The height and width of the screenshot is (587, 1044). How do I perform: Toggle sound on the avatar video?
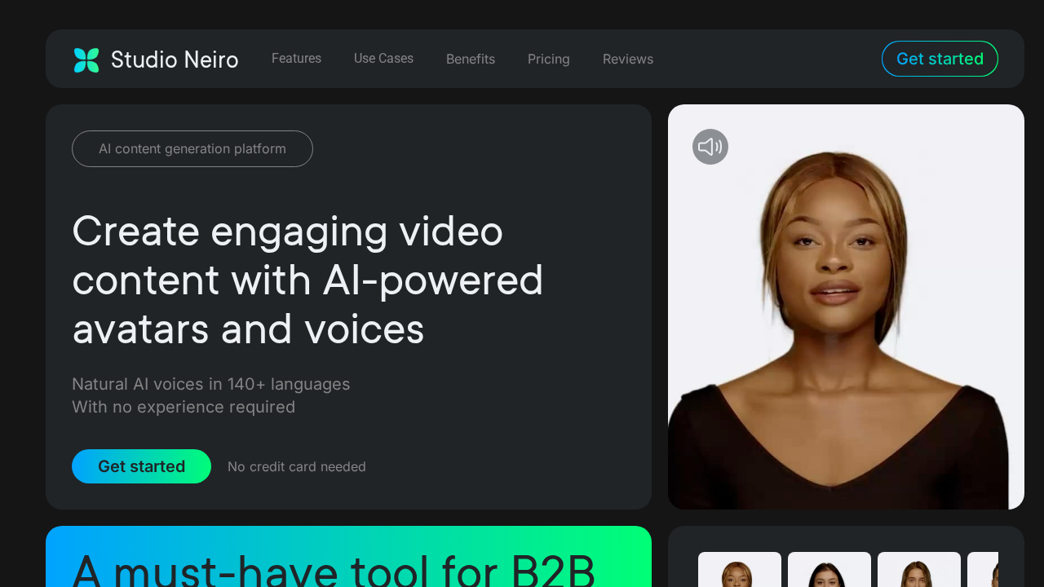(x=710, y=147)
